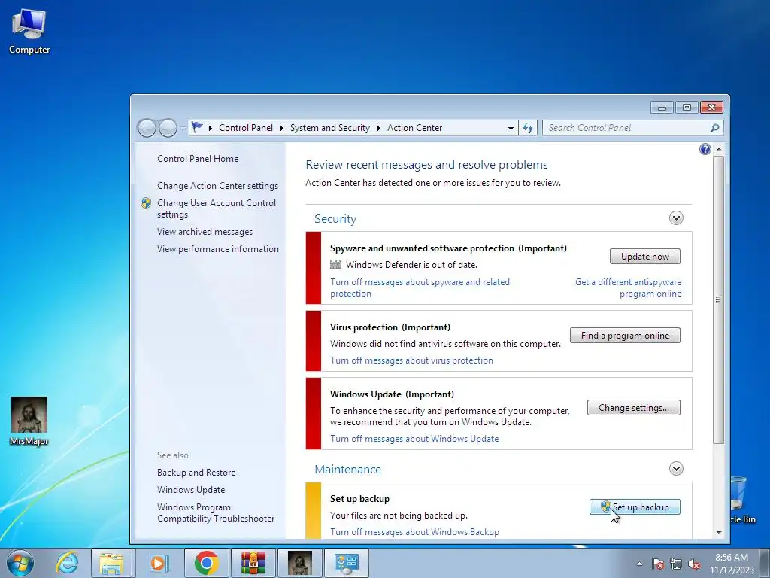The image size is (770, 578).
Task: Turn off messages about Windows Update
Action: 414,439
